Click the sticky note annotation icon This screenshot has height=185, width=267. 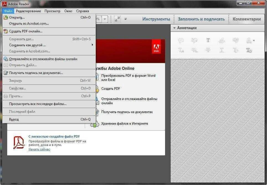[181, 40]
